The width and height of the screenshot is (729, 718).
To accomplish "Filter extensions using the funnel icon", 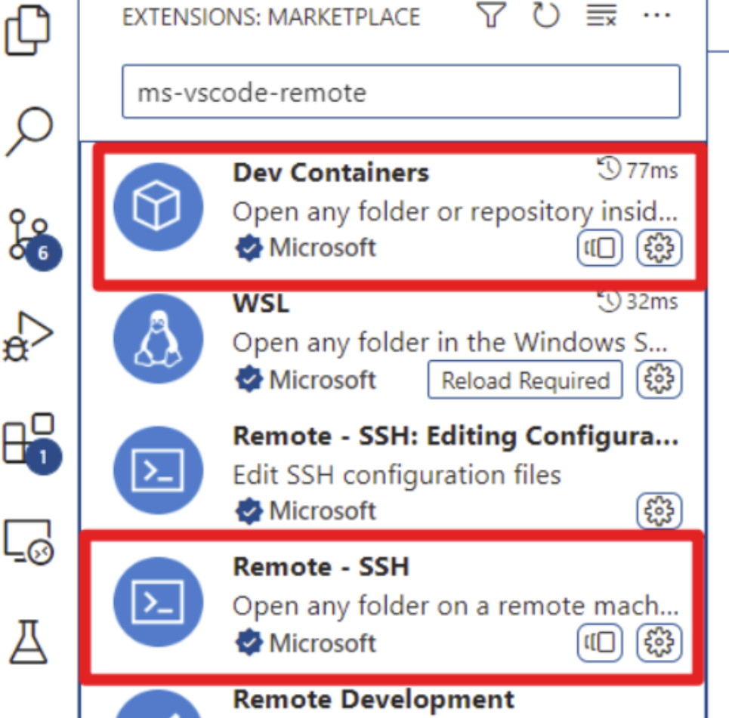I will pos(491,15).
